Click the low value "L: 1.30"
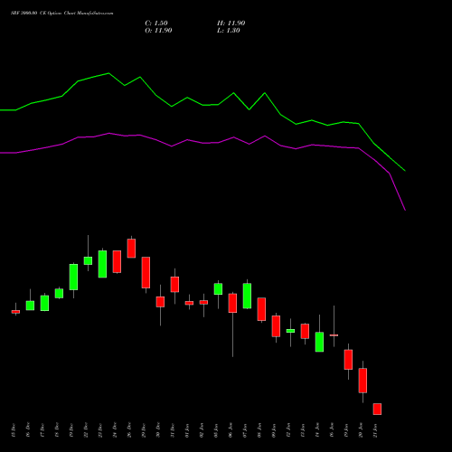The width and height of the screenshot is (452, 452). pyautogui.click(x=229, y=31)
